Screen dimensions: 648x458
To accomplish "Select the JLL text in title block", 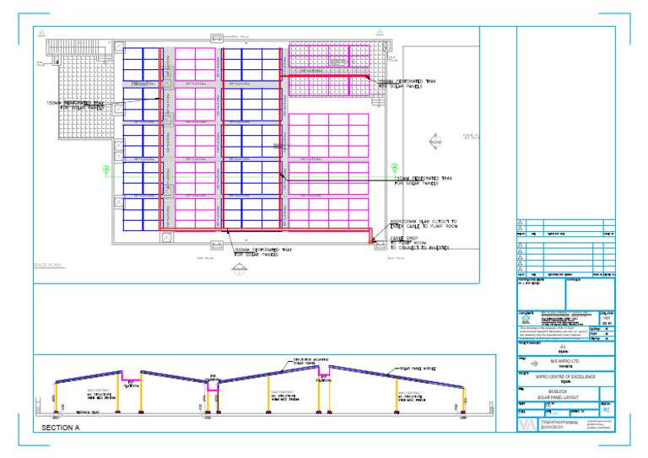I will click(563, 347).
